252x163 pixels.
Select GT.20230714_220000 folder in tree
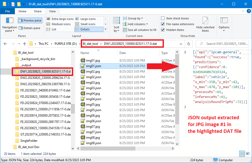pos(45,134)
